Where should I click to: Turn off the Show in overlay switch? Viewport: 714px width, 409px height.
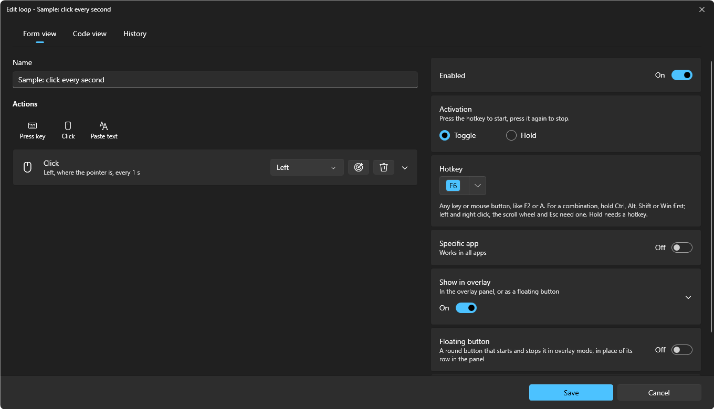[x=466, y=308]
